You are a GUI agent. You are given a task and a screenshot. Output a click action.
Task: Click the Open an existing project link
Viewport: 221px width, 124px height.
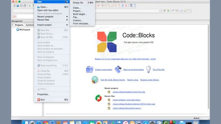134,70
